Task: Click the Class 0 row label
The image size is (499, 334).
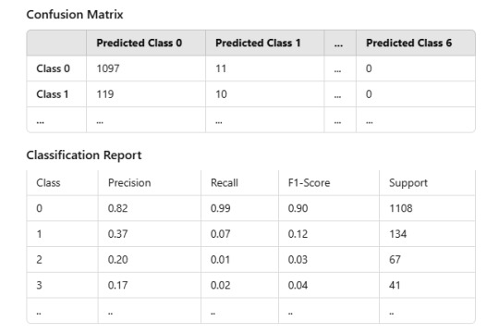Action: pos(54,68)
